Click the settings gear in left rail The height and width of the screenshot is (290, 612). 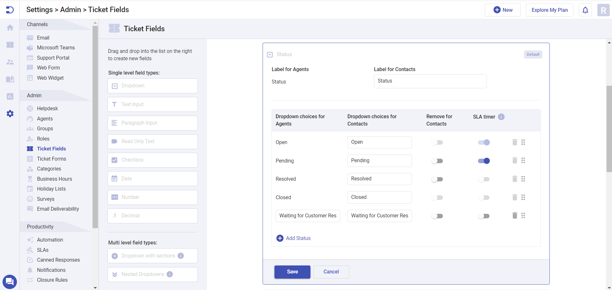click(10, 114)
